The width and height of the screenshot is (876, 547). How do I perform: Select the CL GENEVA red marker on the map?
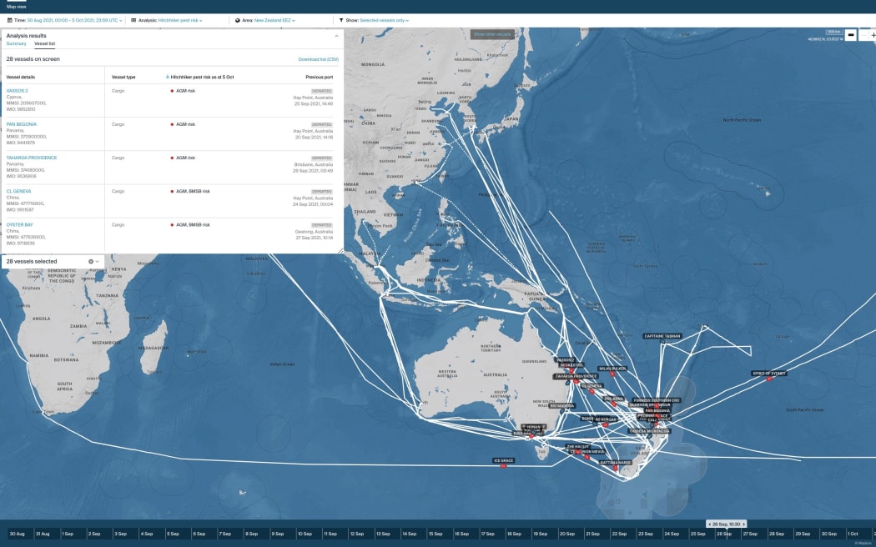point(592,391)
